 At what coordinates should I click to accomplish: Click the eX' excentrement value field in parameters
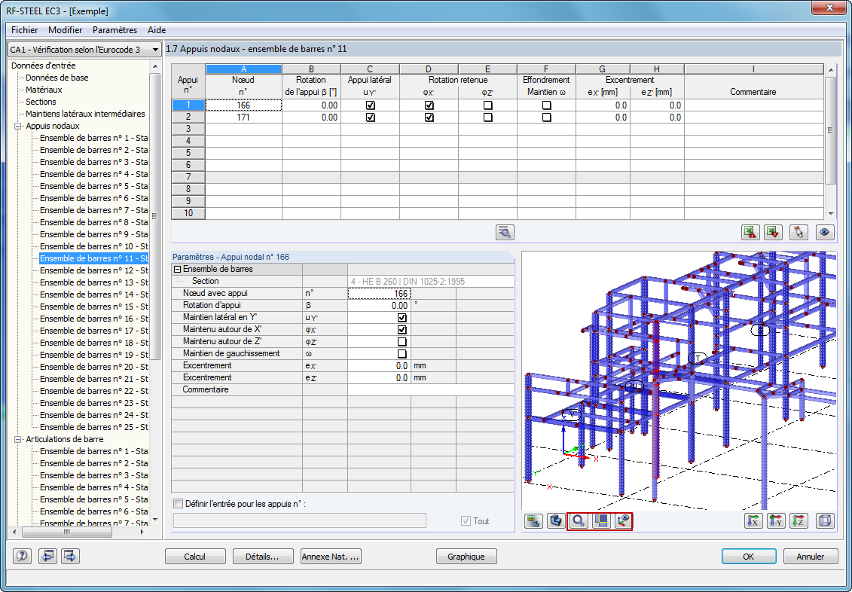point(379,365)
